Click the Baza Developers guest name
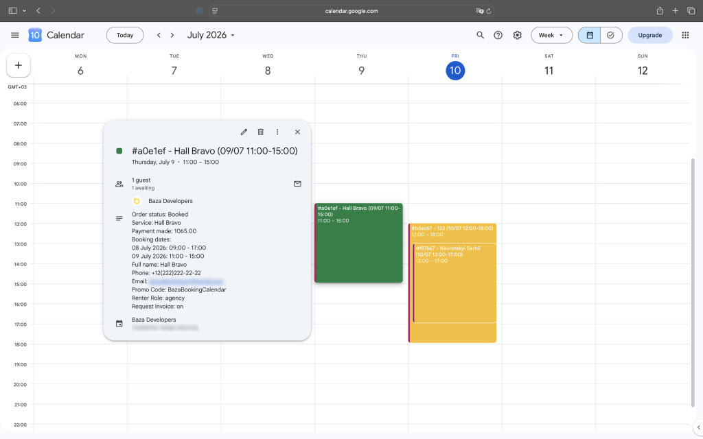The width and height of the screenshot is (703, 439). (x=170, y=201)
